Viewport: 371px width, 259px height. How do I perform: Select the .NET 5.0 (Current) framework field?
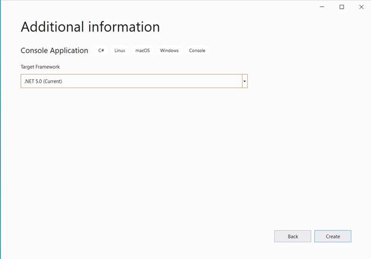point(134,81)
